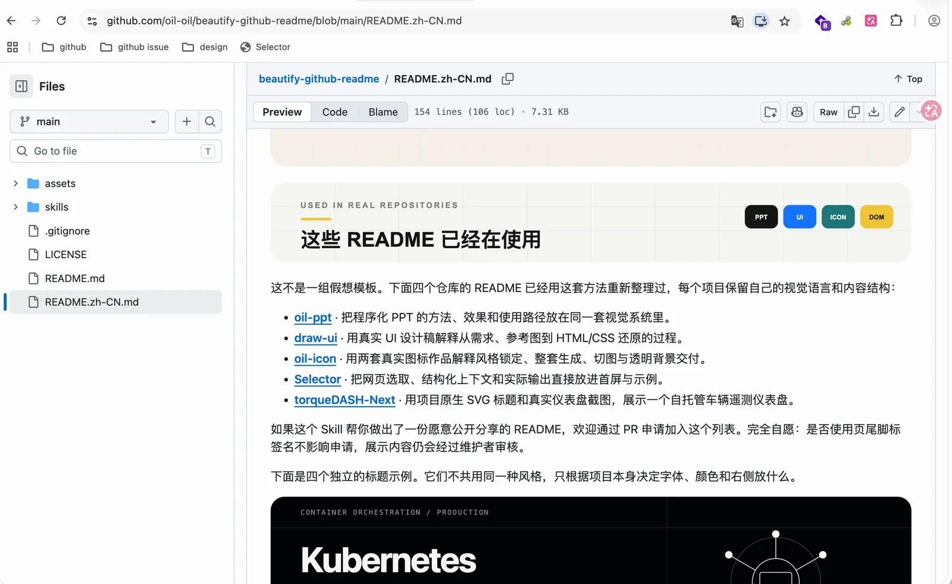This screenshot has height=584, width=952.
Task: Click the "154 lines (106 loc) · 7.31 KB" text
Action: [x=491, y=112]
